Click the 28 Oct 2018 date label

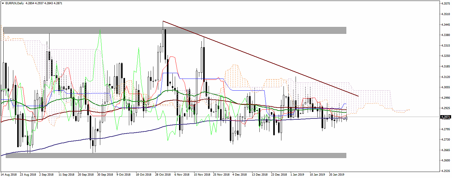pyautogui.click(x=163, y=175)
